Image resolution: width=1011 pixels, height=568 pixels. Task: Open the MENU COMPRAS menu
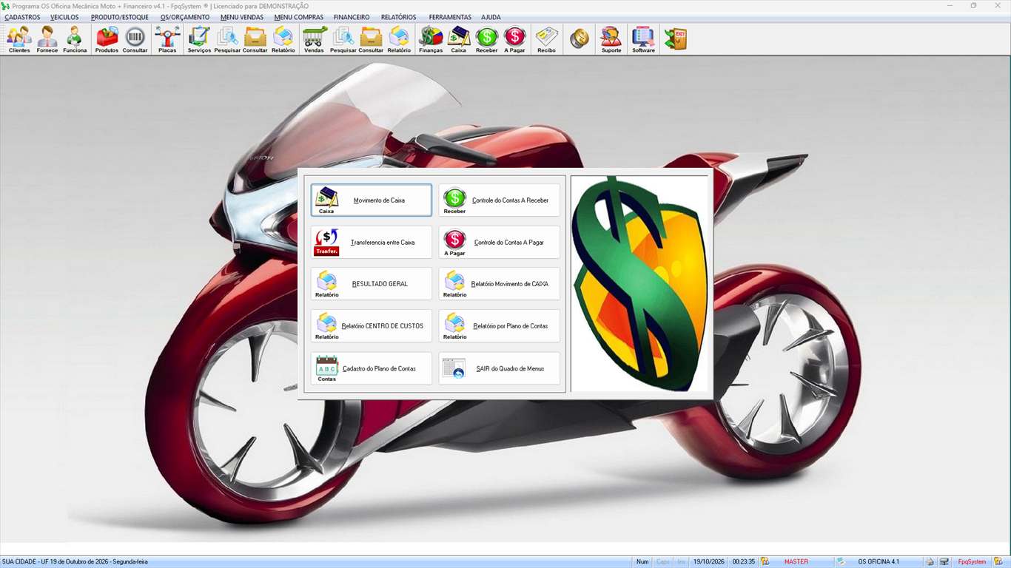(298, 17)
